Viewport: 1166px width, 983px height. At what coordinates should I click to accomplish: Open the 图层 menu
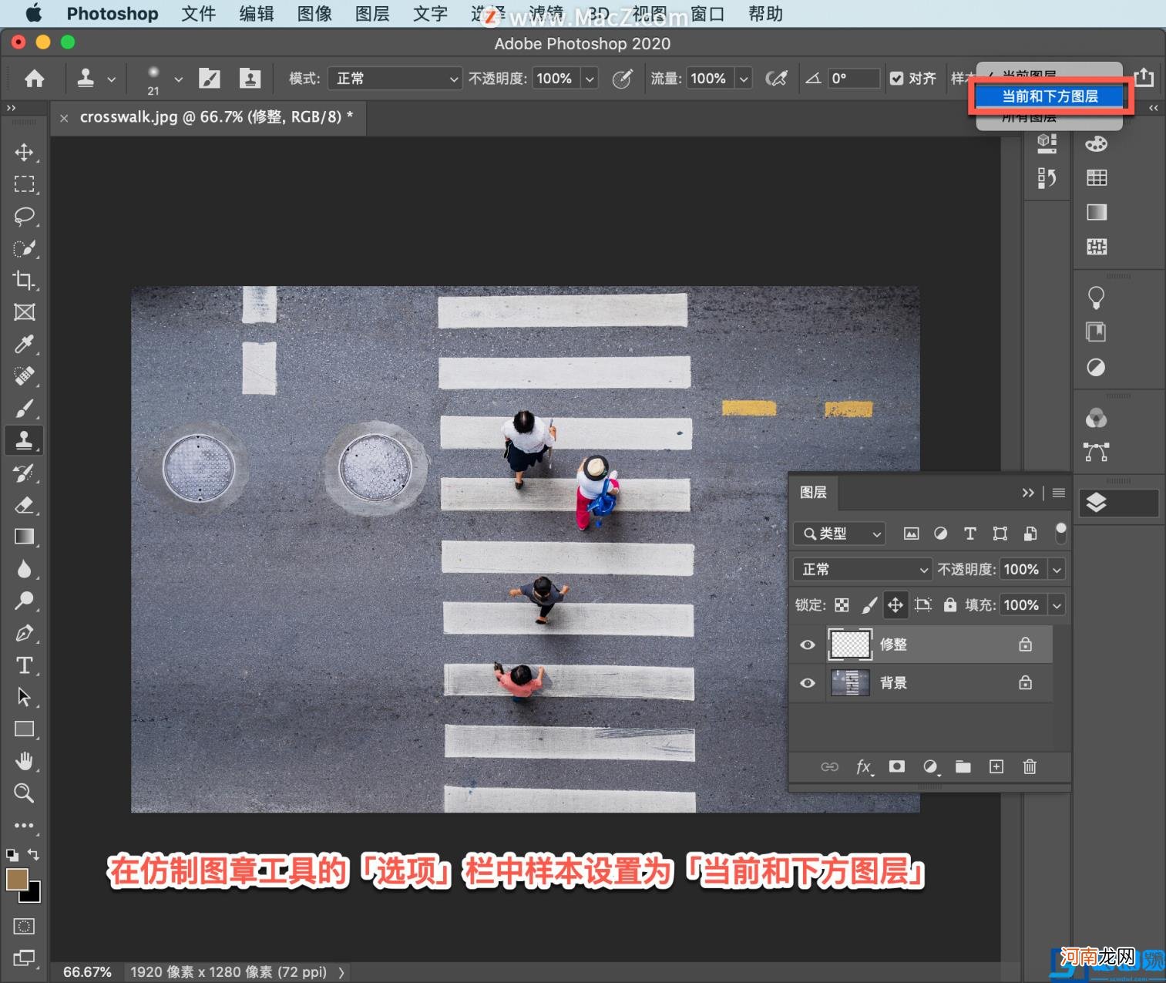[x=372, y=14]
